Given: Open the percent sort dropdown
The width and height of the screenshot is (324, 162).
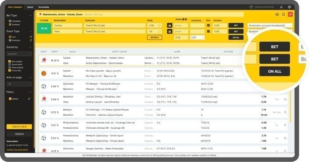Looking at the screenshot, I should coord(19,54).
